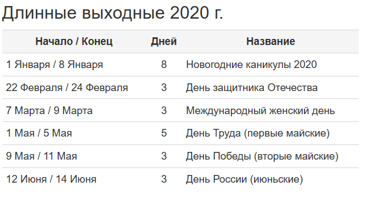Image resolution: width=367 pixels, height=198 pixels.
Task: Select the '9 Мая / 11 Мая' date cell
Action: coord(42,156)
